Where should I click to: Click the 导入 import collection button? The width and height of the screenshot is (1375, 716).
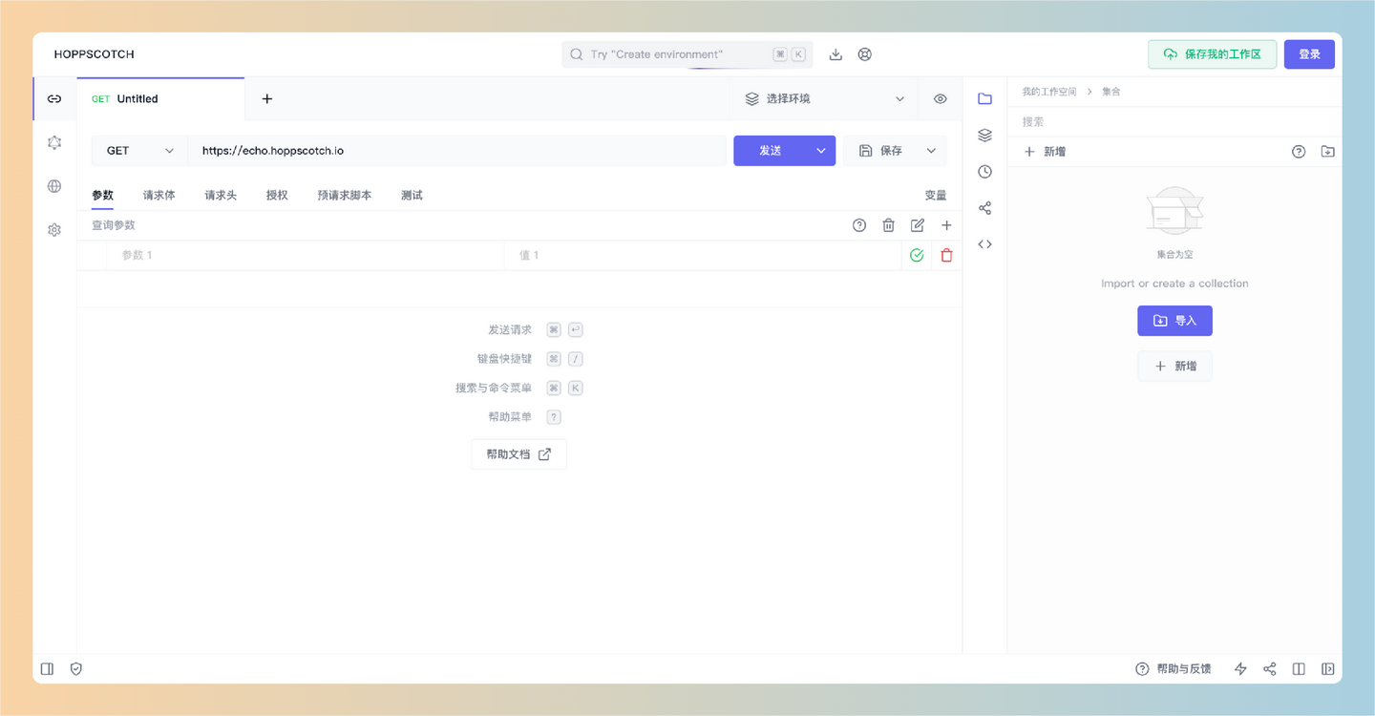1174,320
